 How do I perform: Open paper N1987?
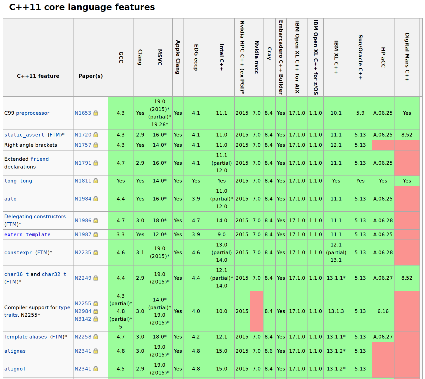83,234
